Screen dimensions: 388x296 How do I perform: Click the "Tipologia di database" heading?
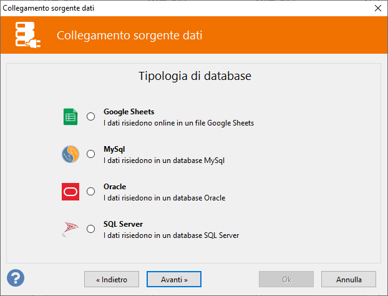tap(195, 76)
